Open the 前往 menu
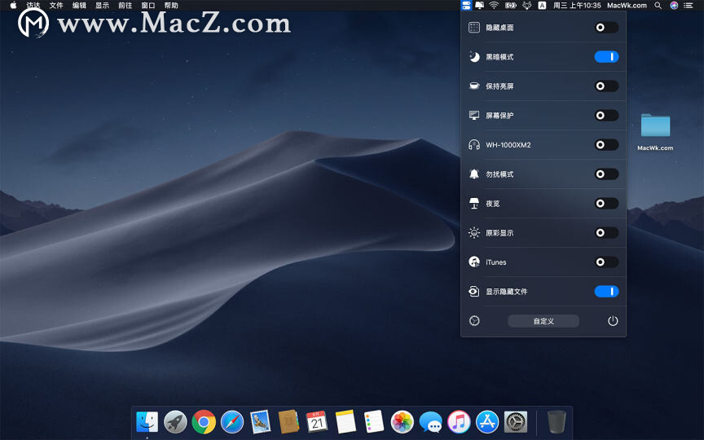This screenshot has width=704, height=440. click(x=125, y=6)
